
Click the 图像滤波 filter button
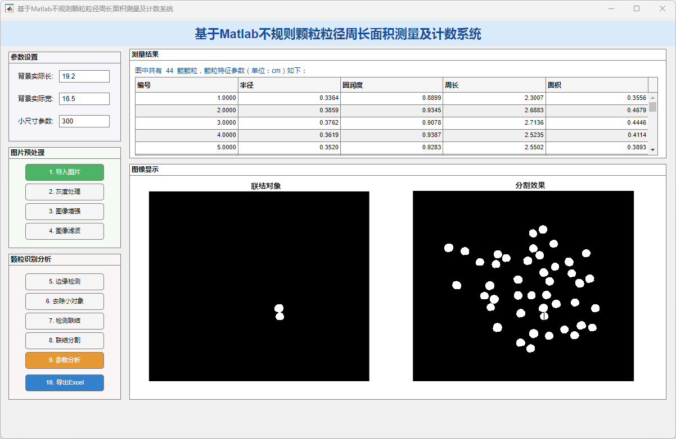65,231
